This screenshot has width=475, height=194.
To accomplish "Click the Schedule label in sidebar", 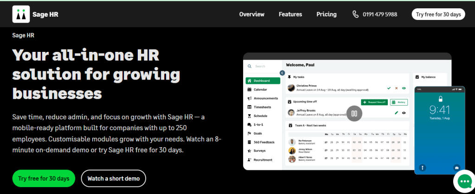I will [260, 116].
